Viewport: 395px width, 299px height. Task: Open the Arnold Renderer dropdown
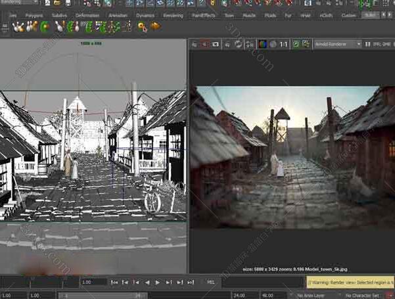click(x=337, y=44)
